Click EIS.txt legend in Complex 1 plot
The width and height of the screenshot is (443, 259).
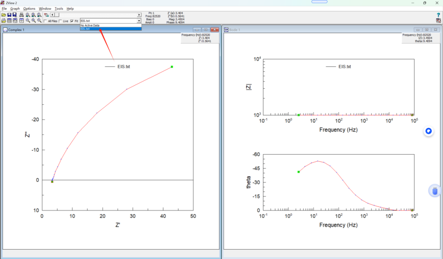[x=124, y=66]
